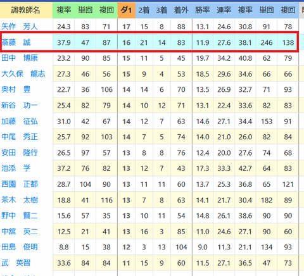Select trainer 田島 俊明
This screenshot has height=276, width=304.
(x=20, y=247)
